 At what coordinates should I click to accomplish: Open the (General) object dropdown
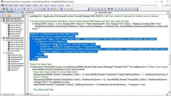click(x=96, y=13)
